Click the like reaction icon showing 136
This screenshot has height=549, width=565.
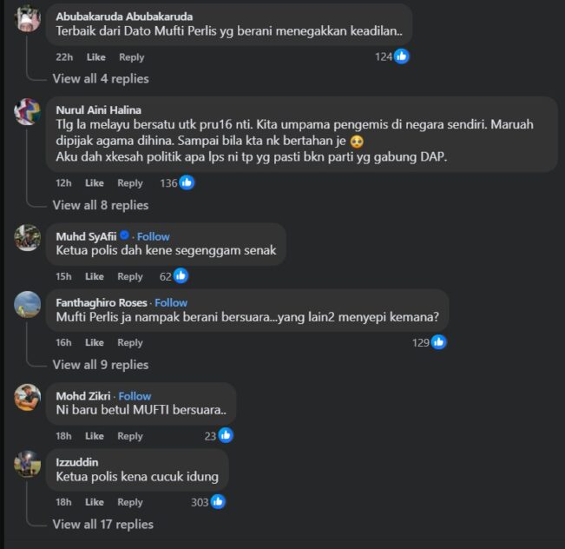(x=187, y=183)
